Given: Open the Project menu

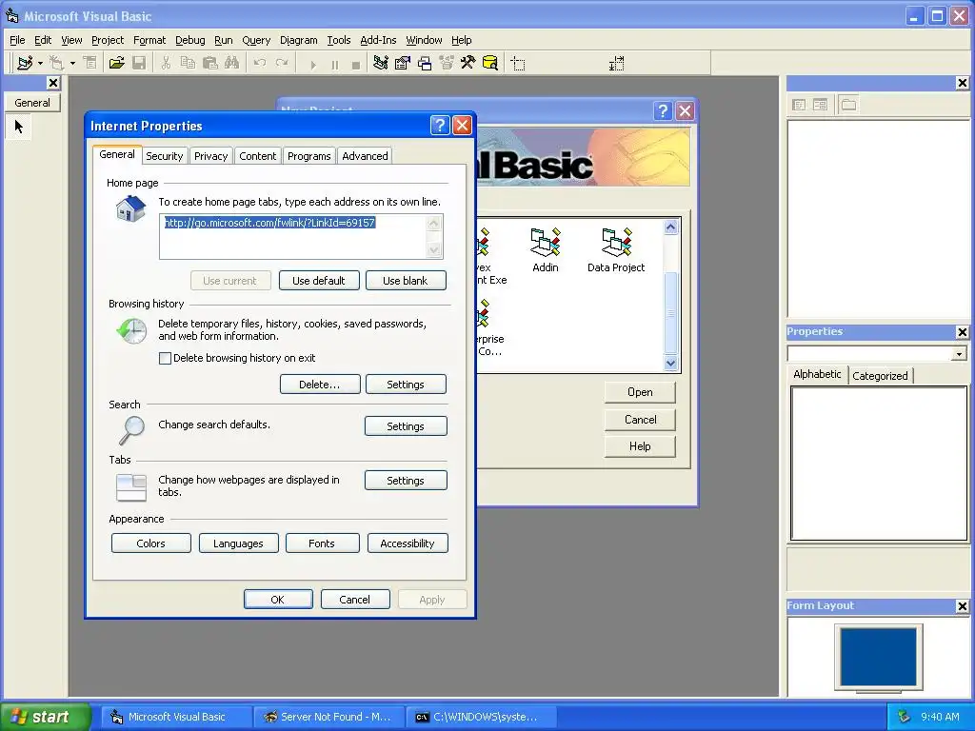Looking at the screenshot, I should pyautogui.click(x=108, y=40).
